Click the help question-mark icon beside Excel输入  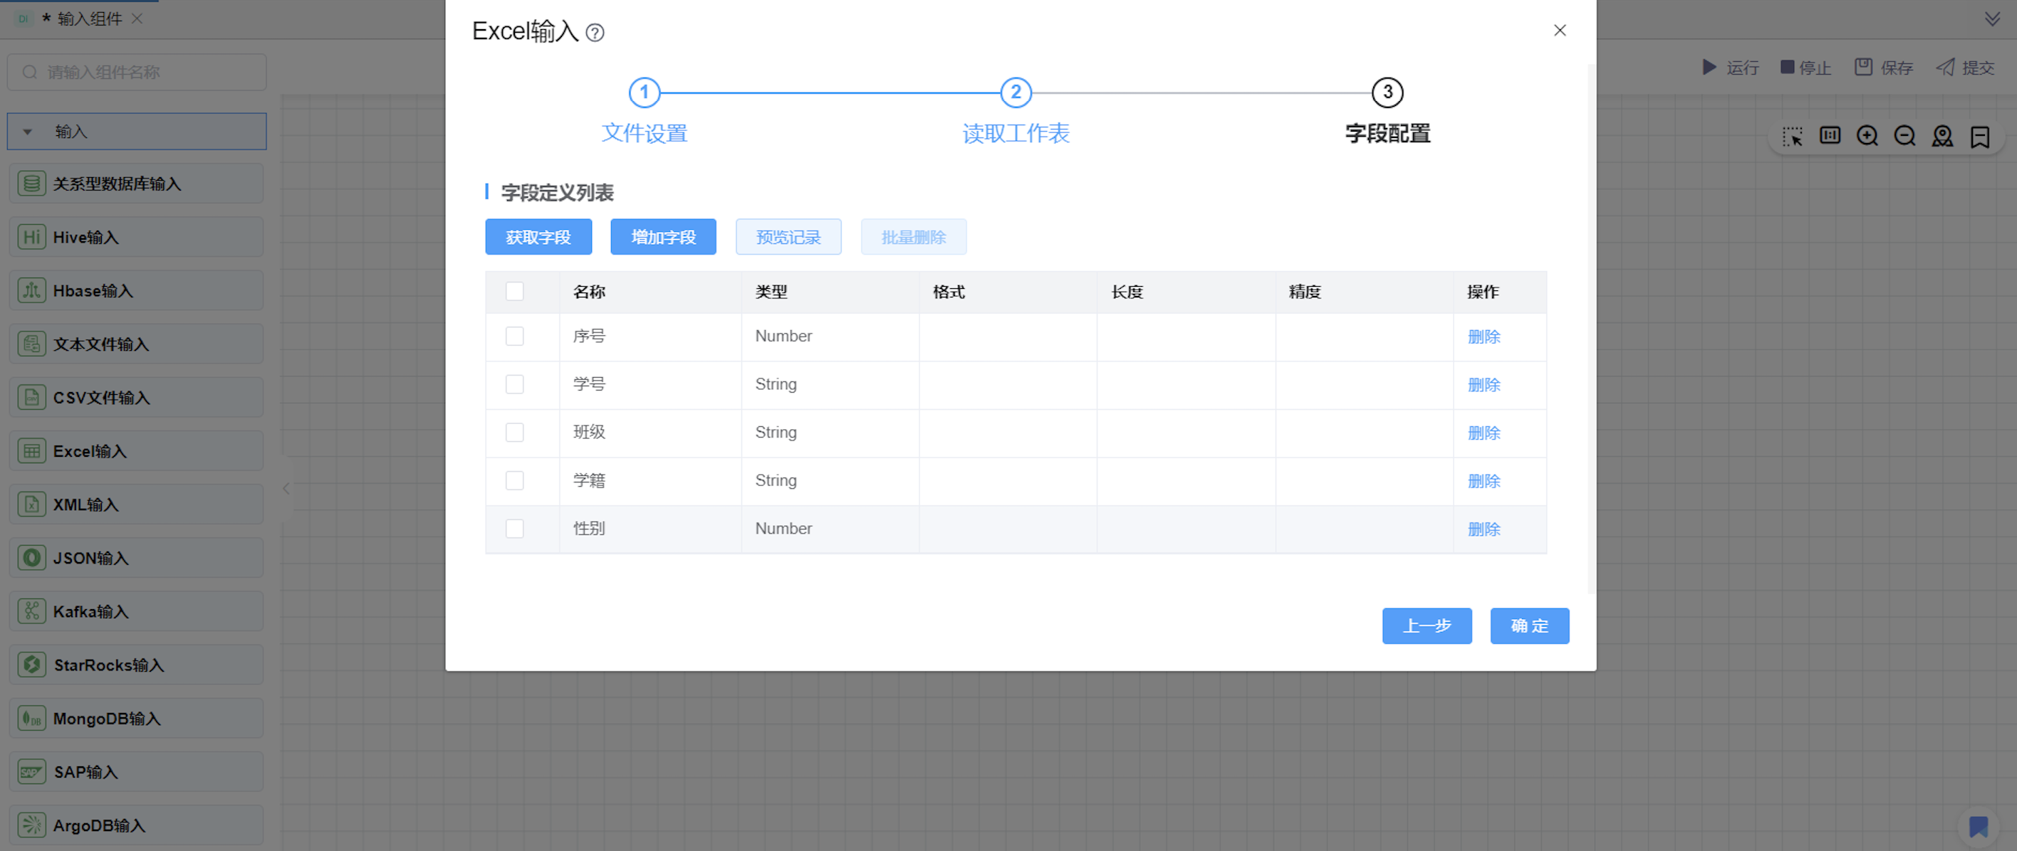(595, 33)
